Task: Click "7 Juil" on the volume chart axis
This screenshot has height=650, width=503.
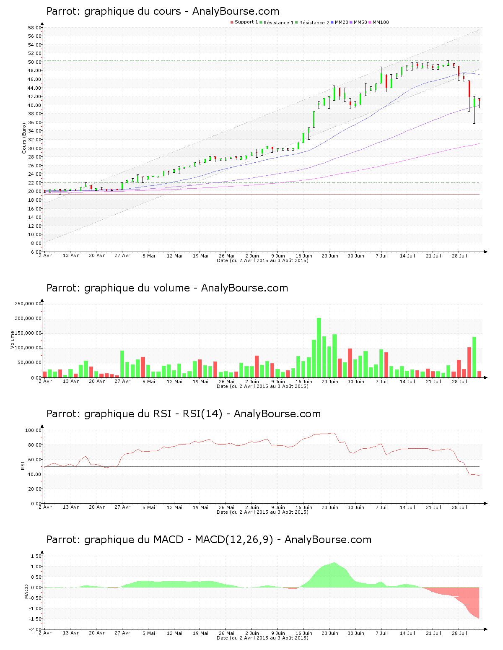Action: [x=381, y=382]
